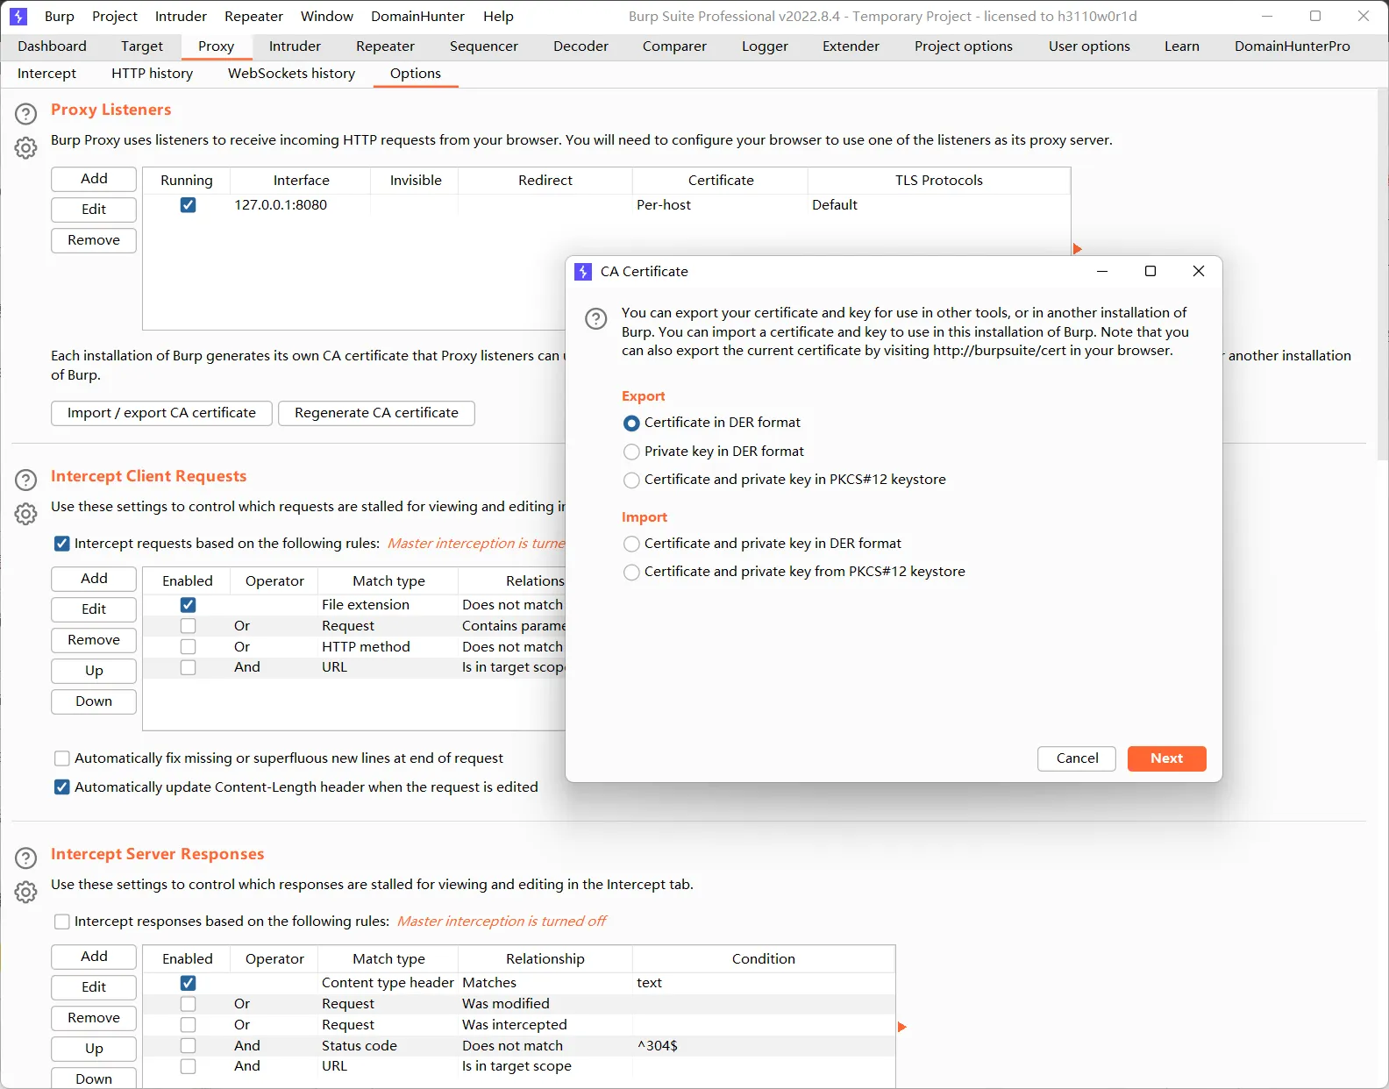Open the DomainHunterPro tab
Viewport: 1389px width, 1089px height.
[x=1293, y=46]
